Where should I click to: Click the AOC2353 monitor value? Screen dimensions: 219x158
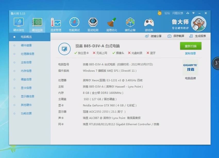104,112
